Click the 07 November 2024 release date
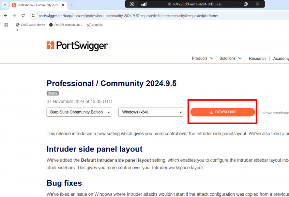The width and height of the screenshot is (289, 197). pyautogui.click(x=79, y=101)
